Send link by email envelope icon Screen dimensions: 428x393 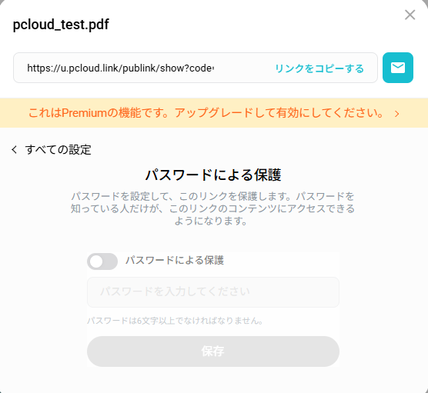click(398, 68)
